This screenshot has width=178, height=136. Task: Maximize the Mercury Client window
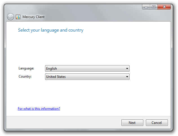154,7
